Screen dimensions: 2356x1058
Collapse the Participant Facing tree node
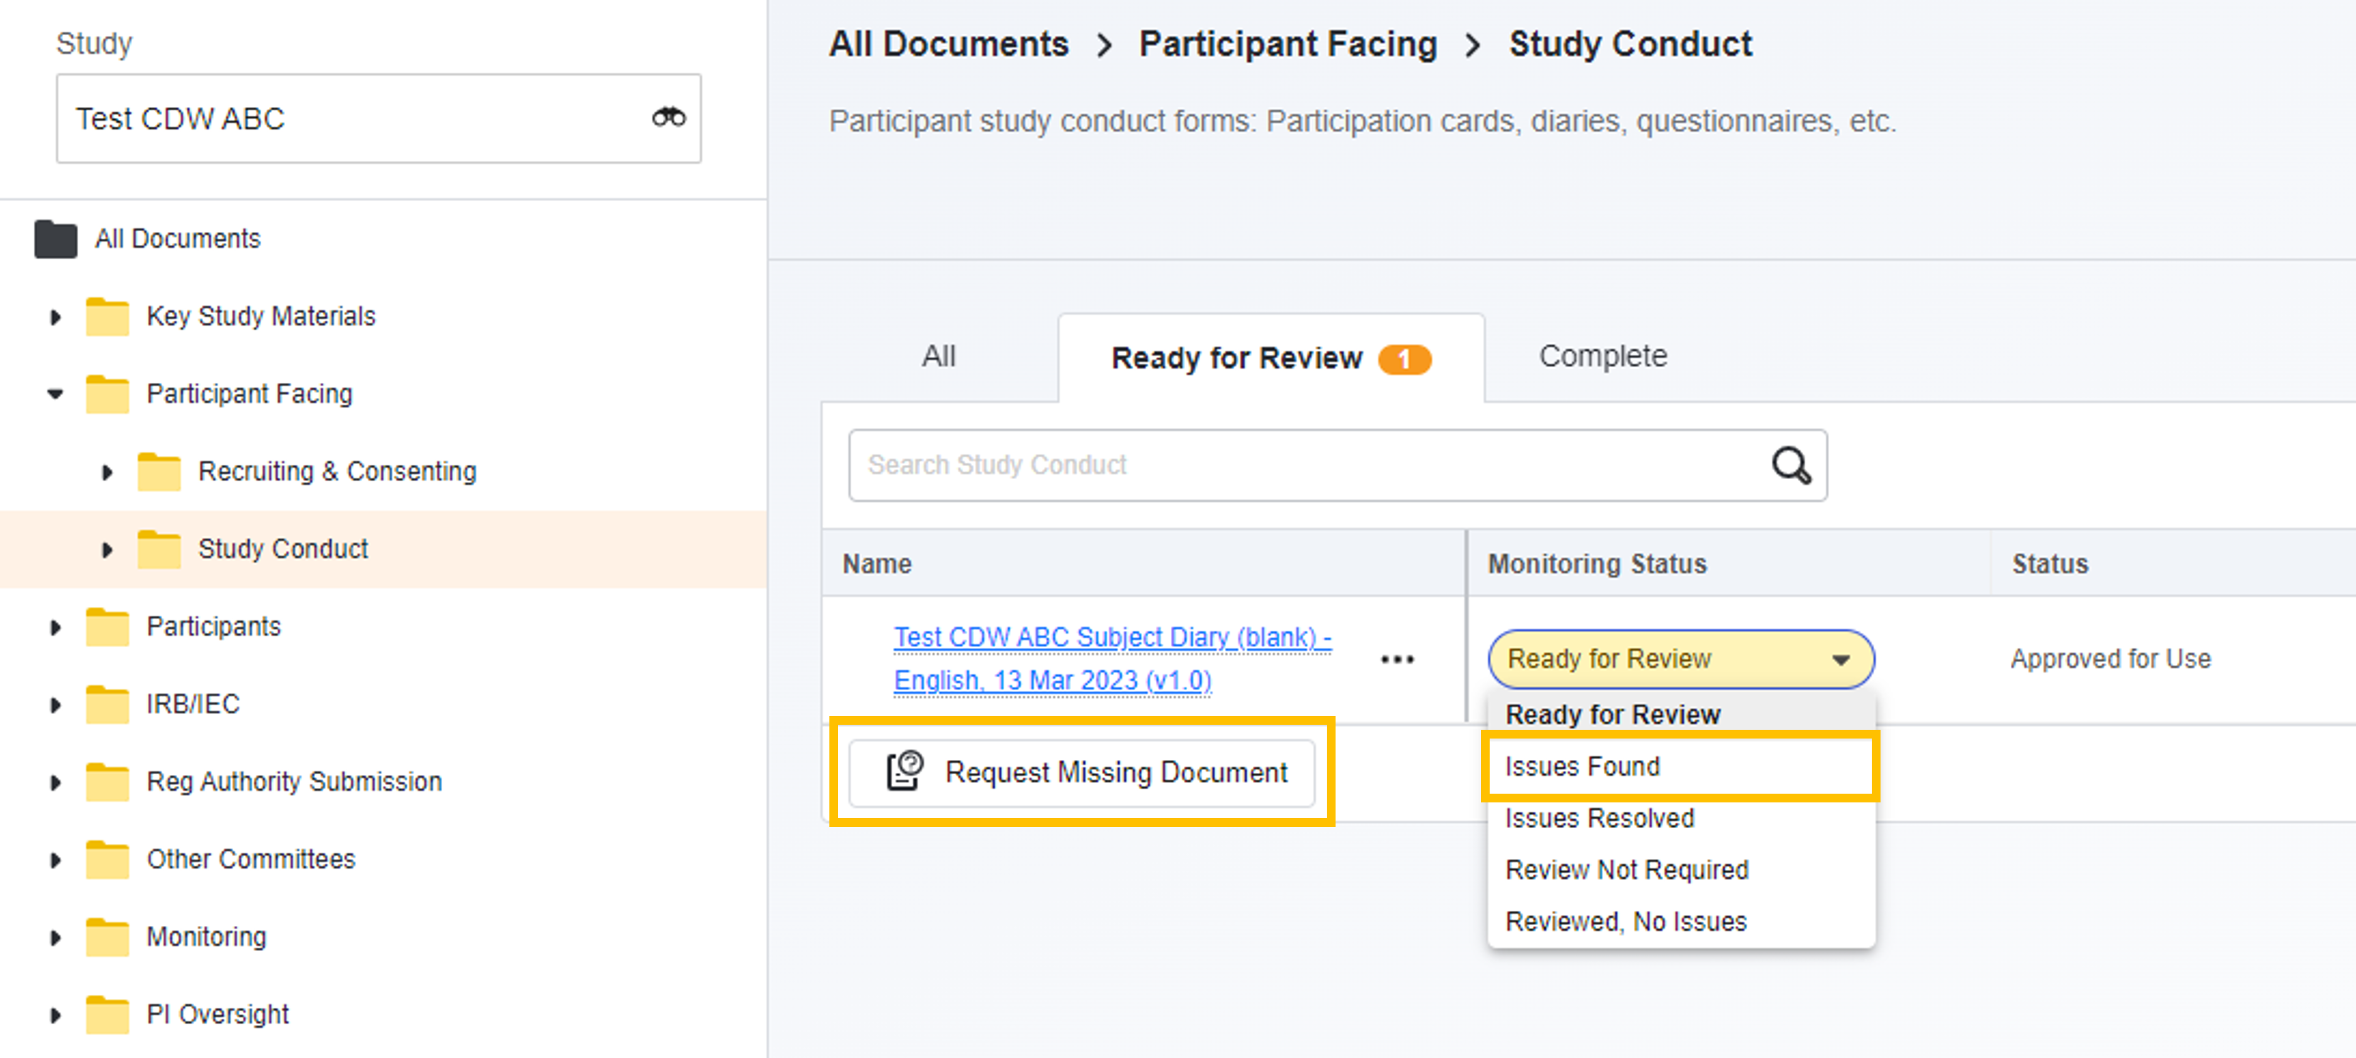[56, 394]
